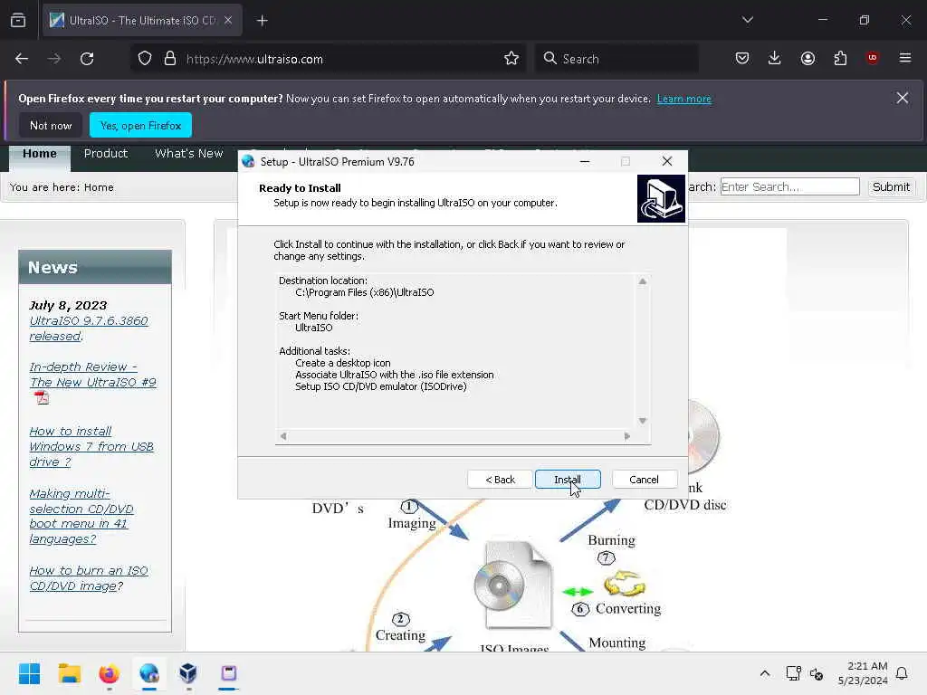The height and width of the screenshot is (695, 927).
Task: Open the extensions puzzle icon
Action: (x=840, y=58)
